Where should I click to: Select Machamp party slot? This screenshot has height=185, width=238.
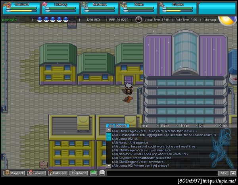tap(100, 8)
